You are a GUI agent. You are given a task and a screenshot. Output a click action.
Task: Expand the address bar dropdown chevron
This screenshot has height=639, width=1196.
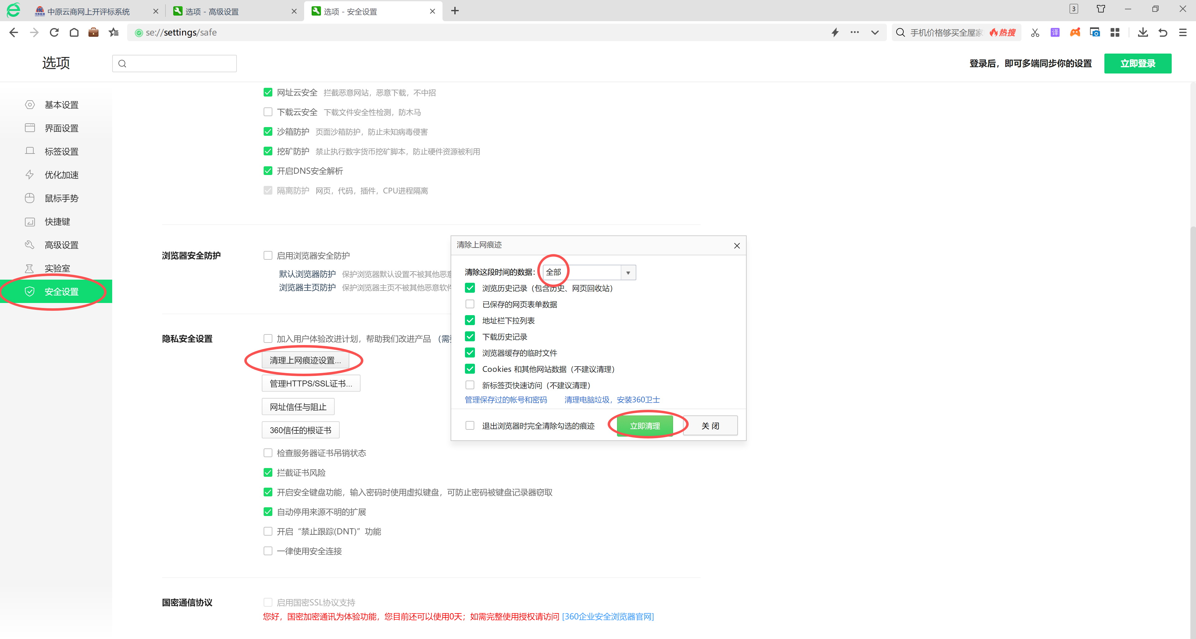click(875, 32)
